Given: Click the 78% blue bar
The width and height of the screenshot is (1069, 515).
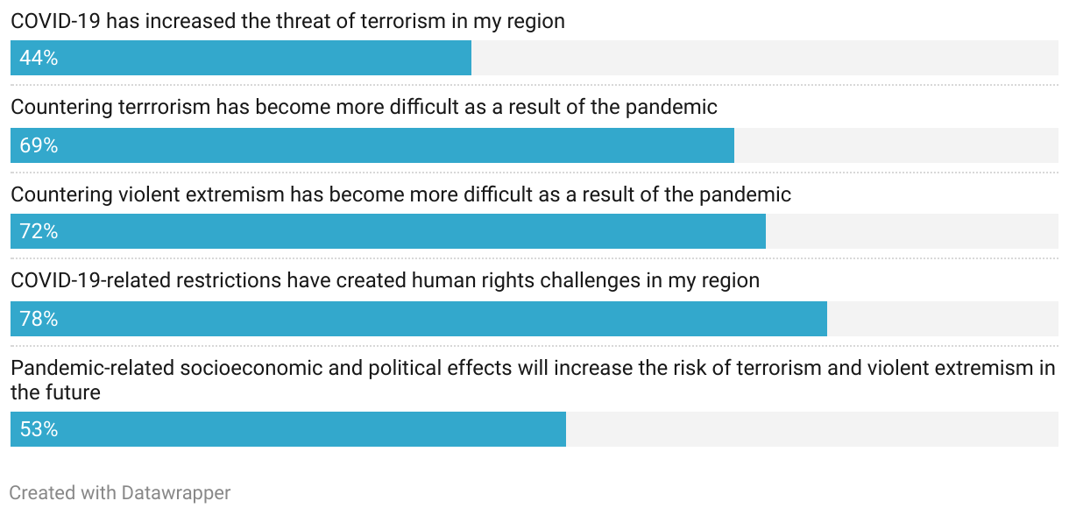Looking at the screenshot, I should (x=419, y=319).
